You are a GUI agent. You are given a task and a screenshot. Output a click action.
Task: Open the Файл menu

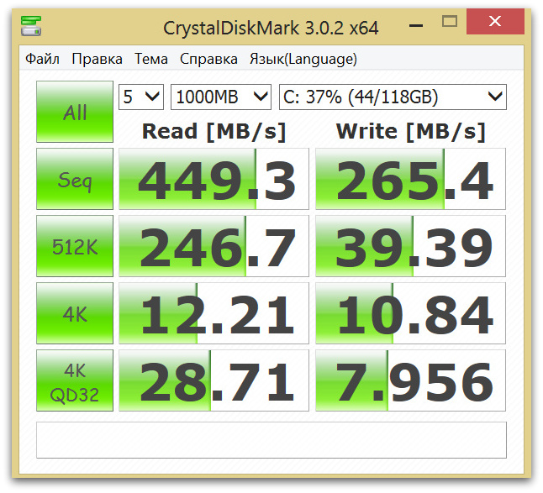42,59
